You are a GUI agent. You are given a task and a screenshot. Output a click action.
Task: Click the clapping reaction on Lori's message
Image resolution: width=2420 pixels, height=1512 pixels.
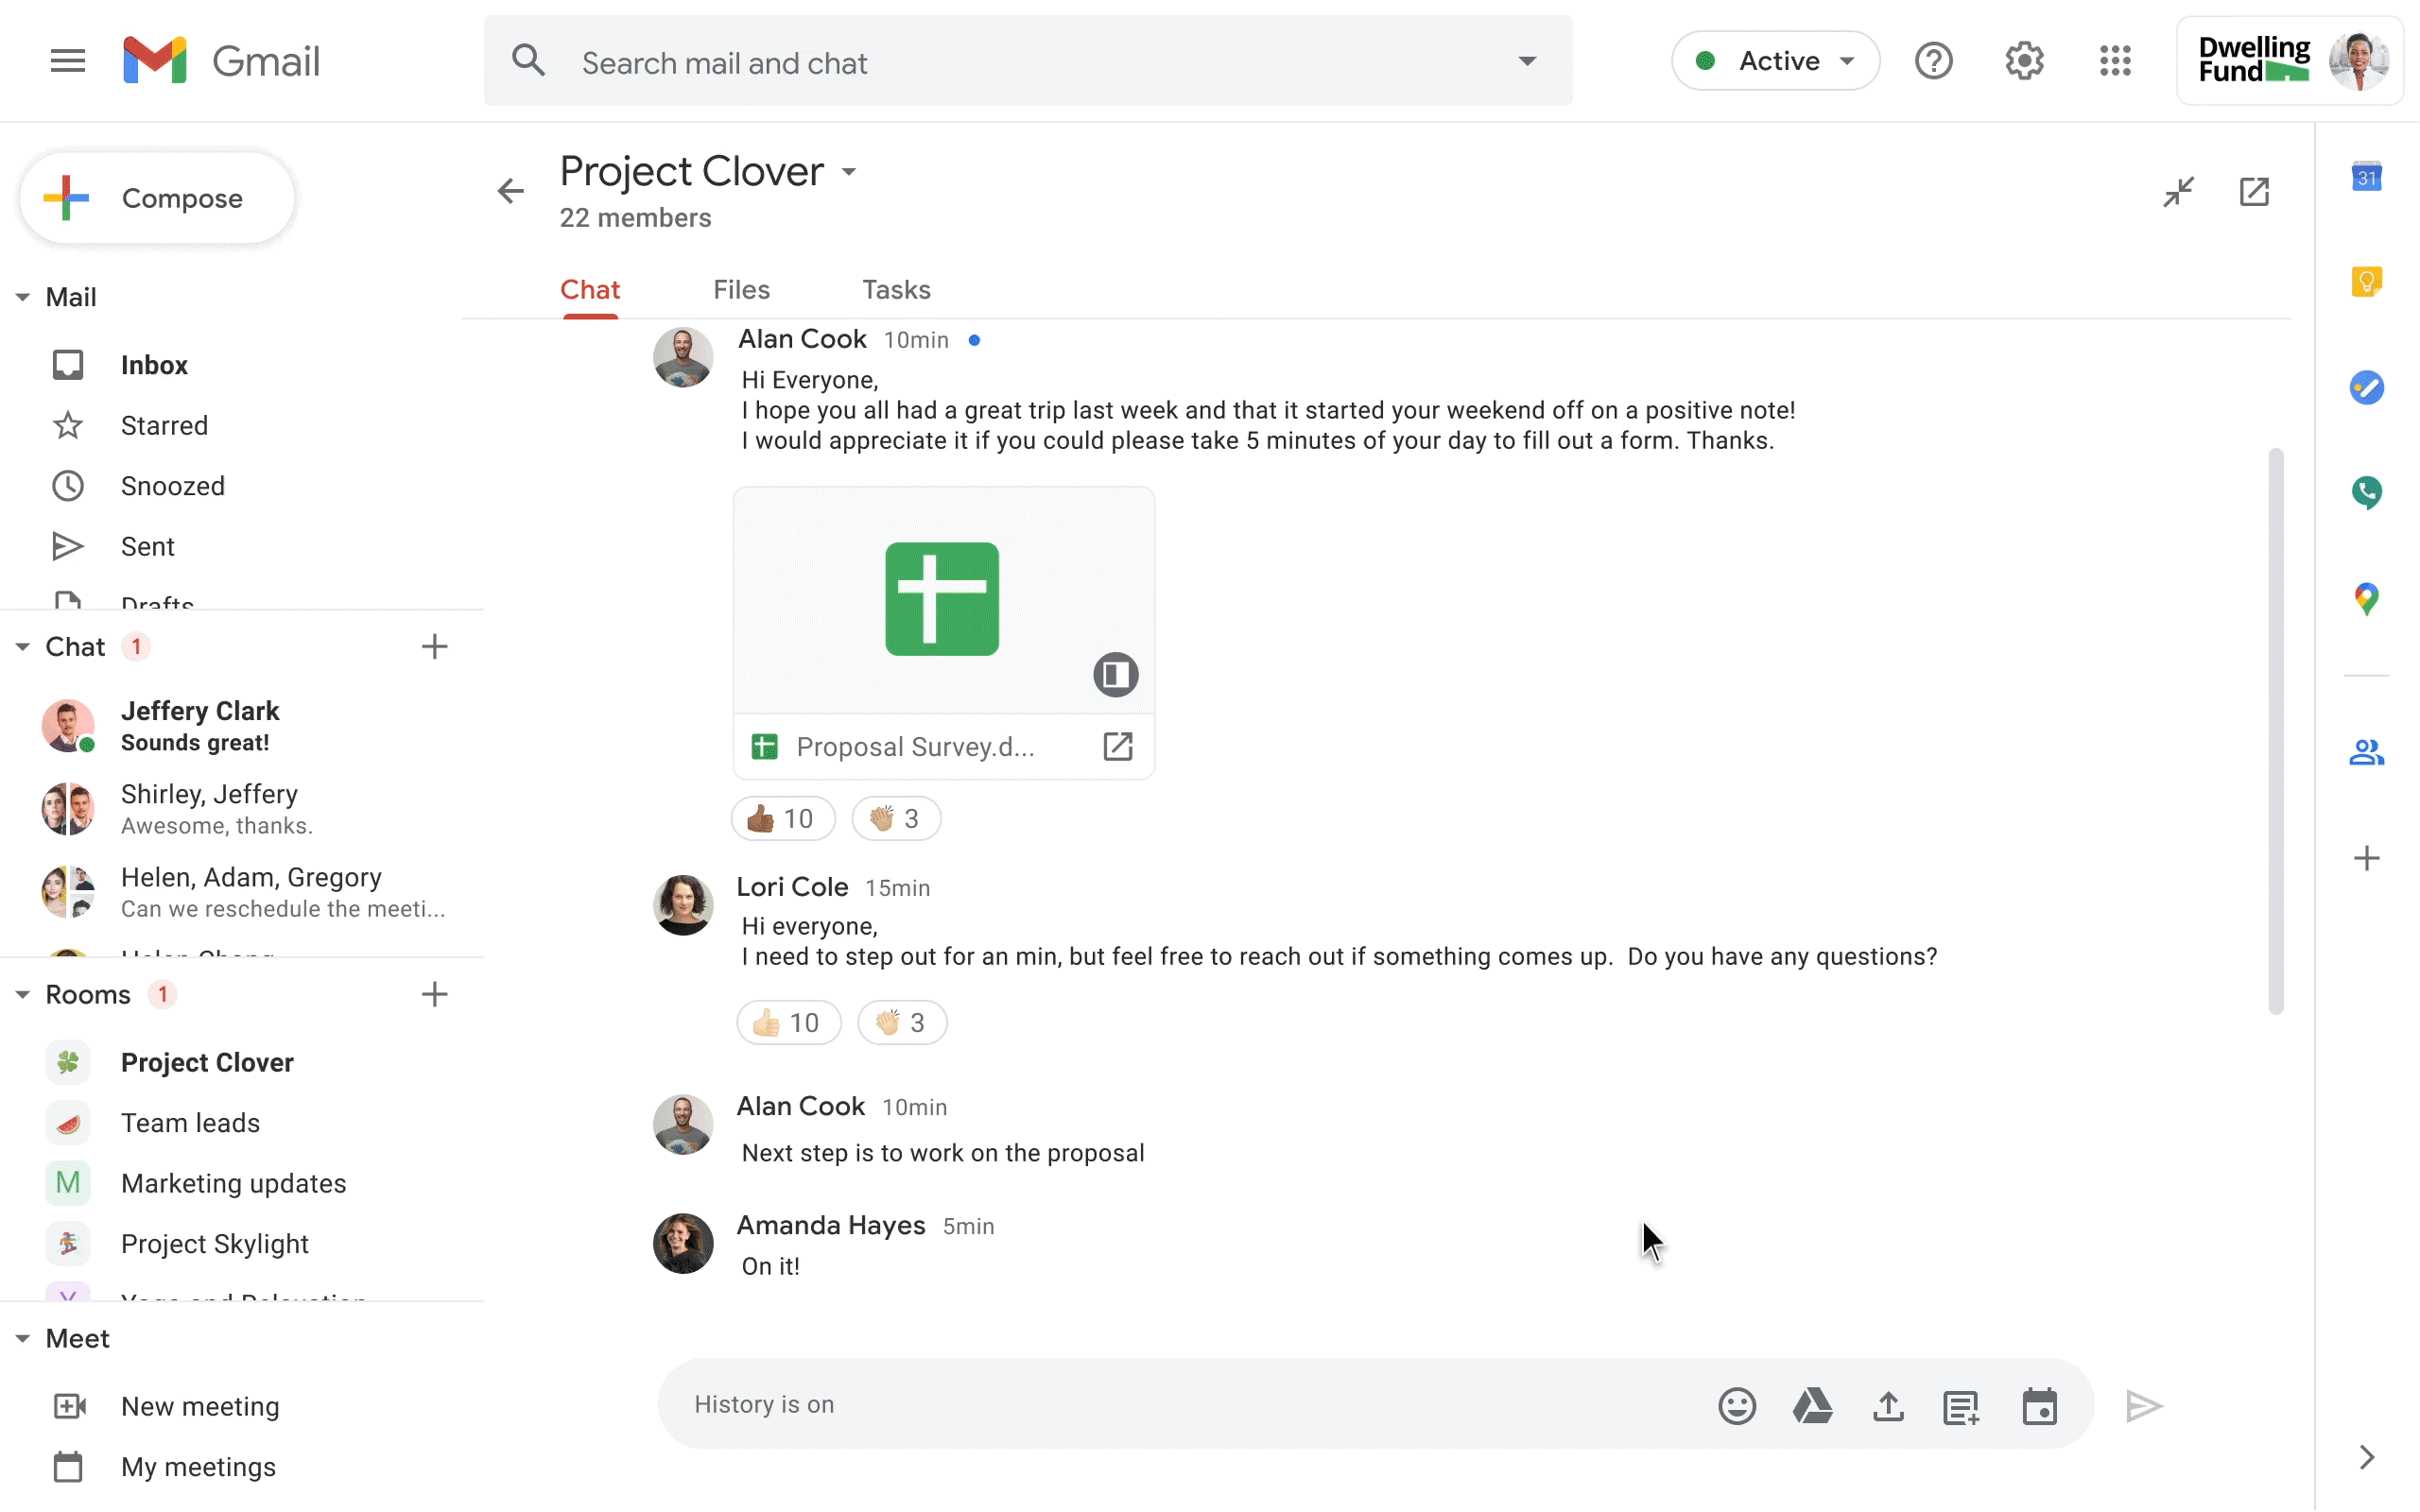(899, 1022)
